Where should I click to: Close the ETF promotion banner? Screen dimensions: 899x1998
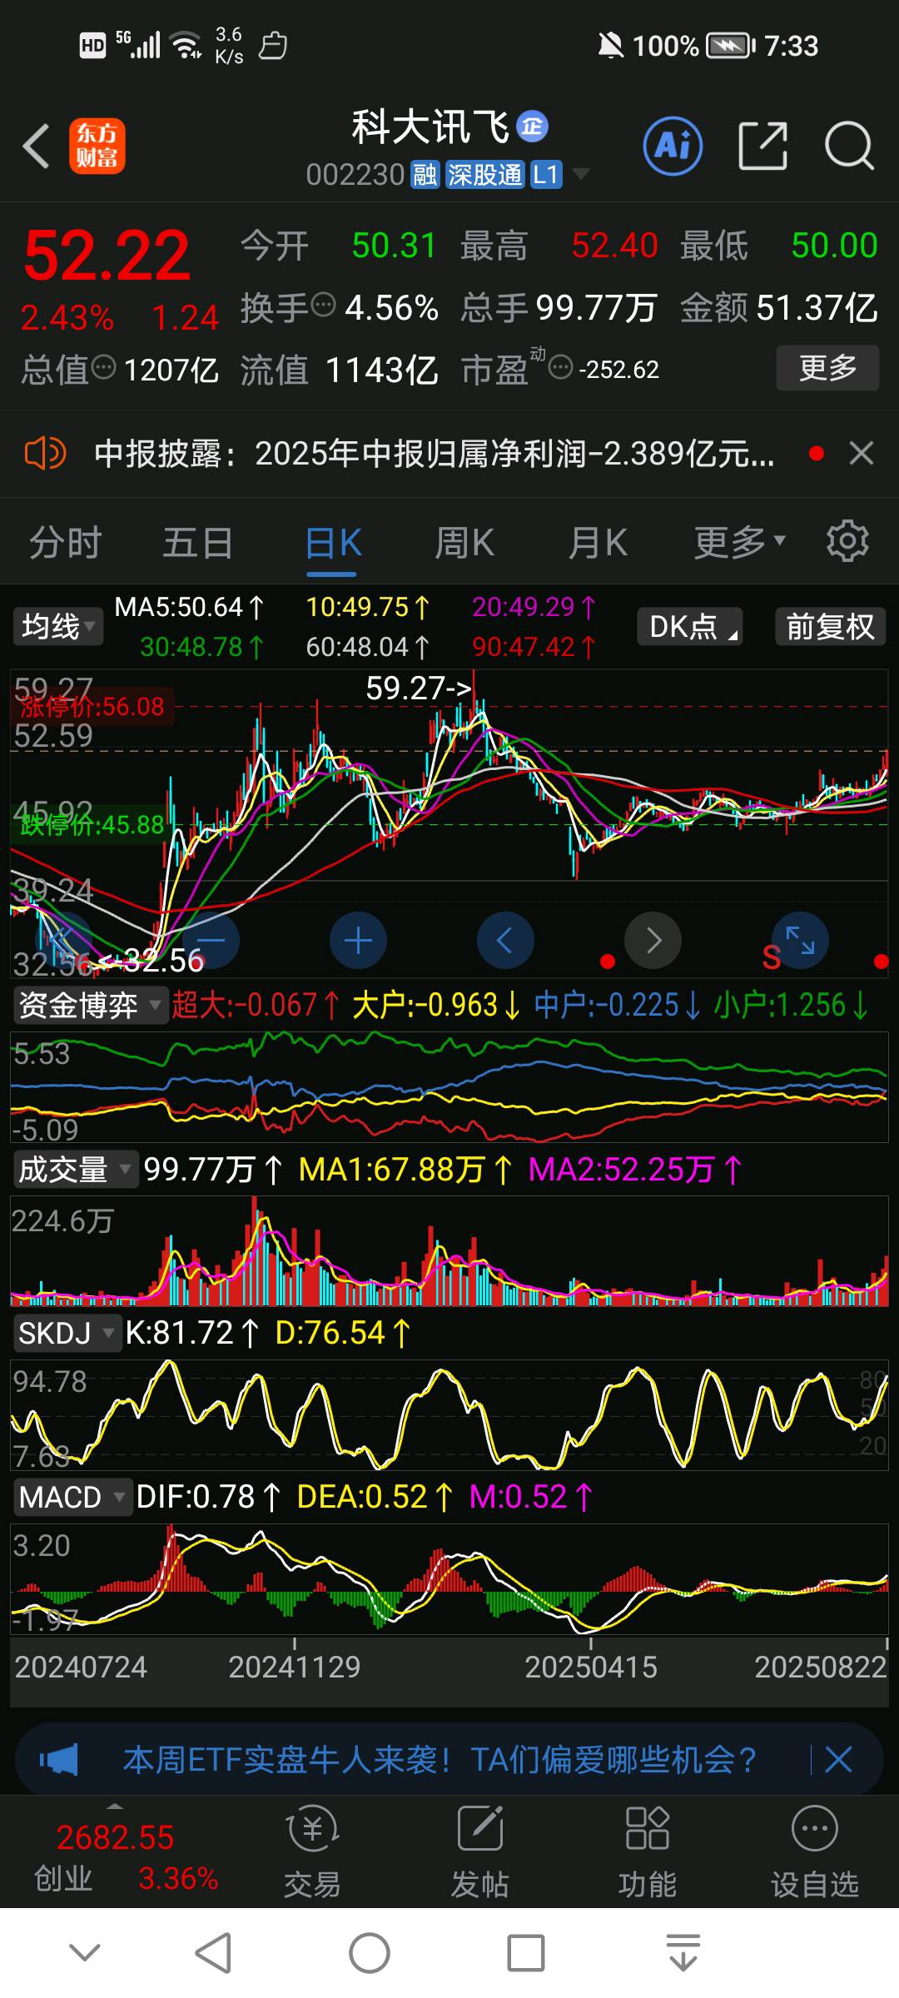click(838, 1760)
